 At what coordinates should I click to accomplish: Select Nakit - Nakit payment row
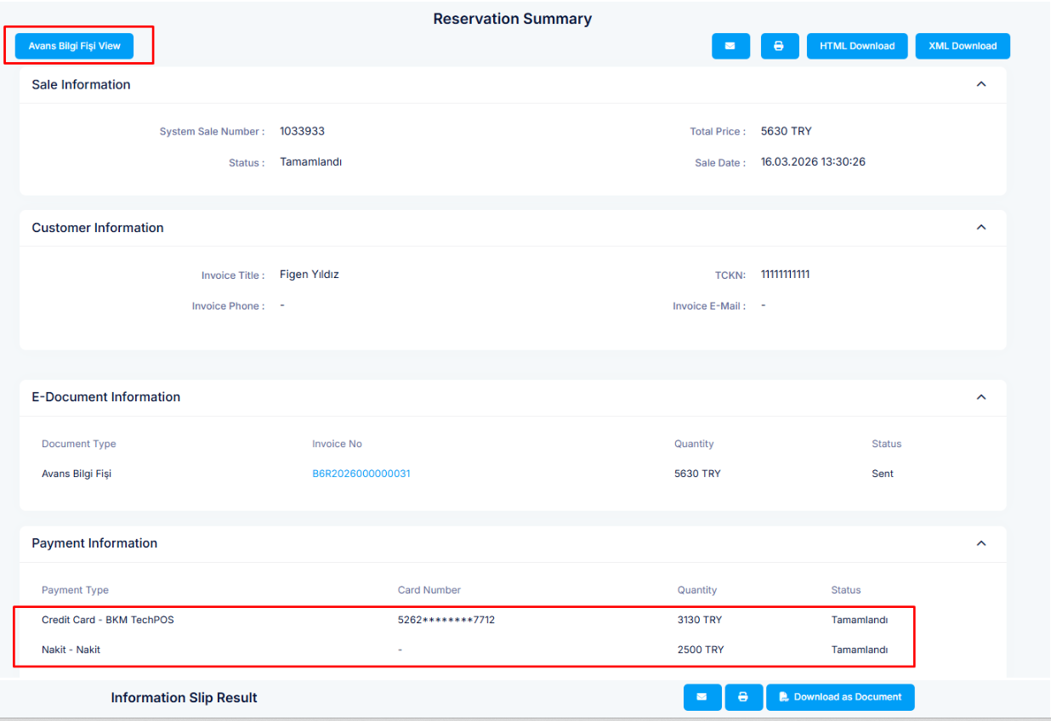(464, 650)
